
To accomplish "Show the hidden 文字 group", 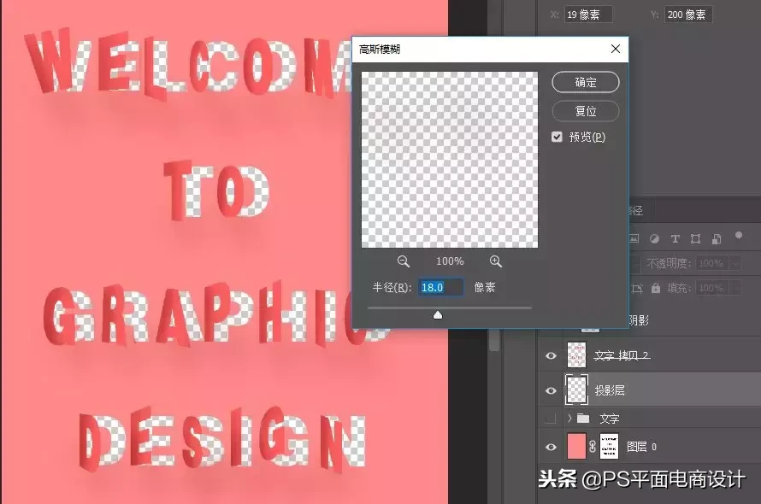I will click(x=551, y=419).
